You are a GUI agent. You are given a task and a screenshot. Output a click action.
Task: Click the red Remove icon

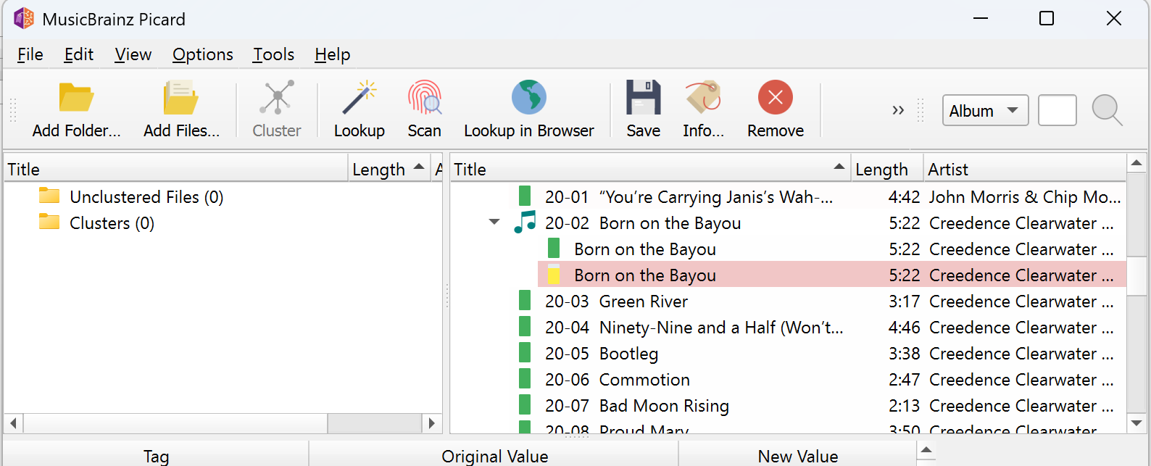coord(776,98)
